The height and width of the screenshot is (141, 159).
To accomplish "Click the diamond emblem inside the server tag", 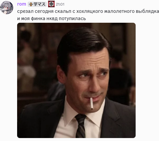I will pos(31,4).
